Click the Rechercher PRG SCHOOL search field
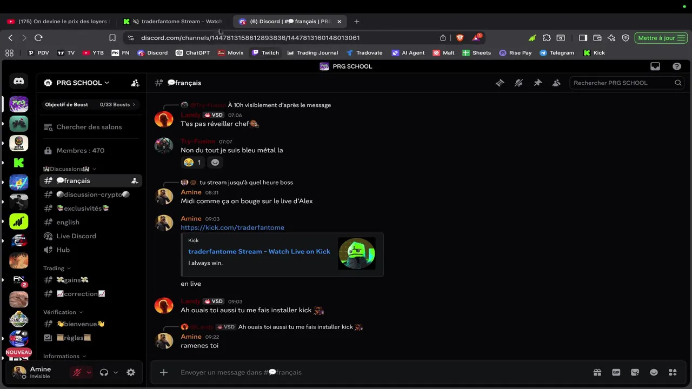 [x=627, y=83]
